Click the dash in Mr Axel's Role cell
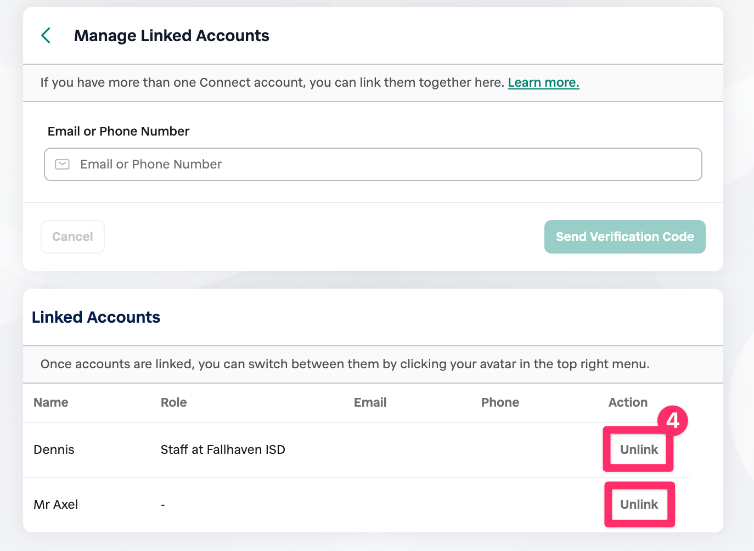Viewport: 754px width, 551px height. click(x=163, y=504)
